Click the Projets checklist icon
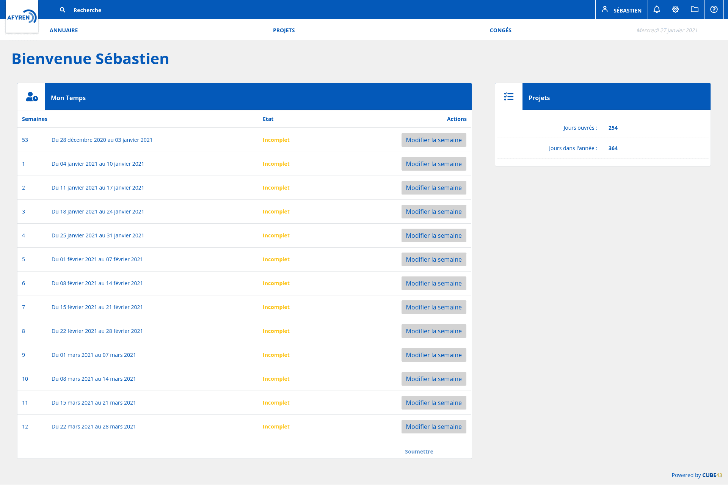The image size is (728, 485). click(509, 97)
